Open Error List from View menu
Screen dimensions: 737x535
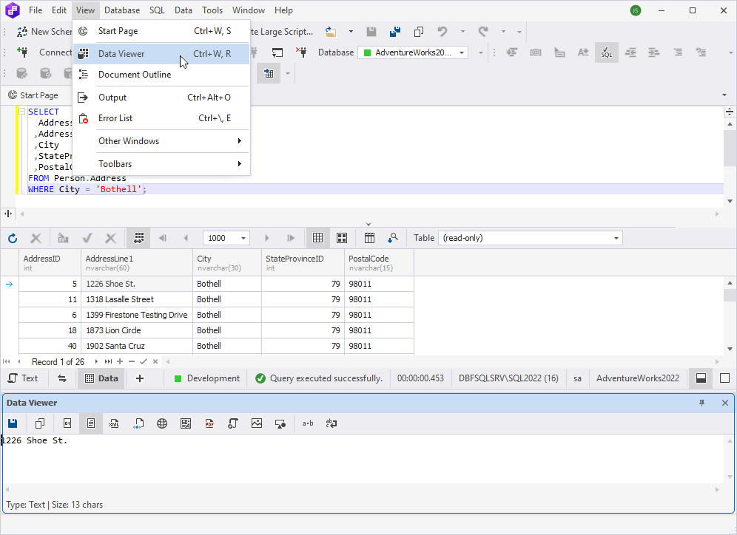pos(161,118)
